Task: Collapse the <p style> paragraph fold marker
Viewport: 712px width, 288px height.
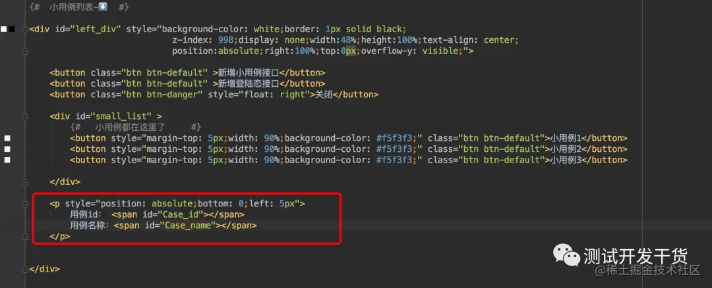Action: tap(25, 204)
